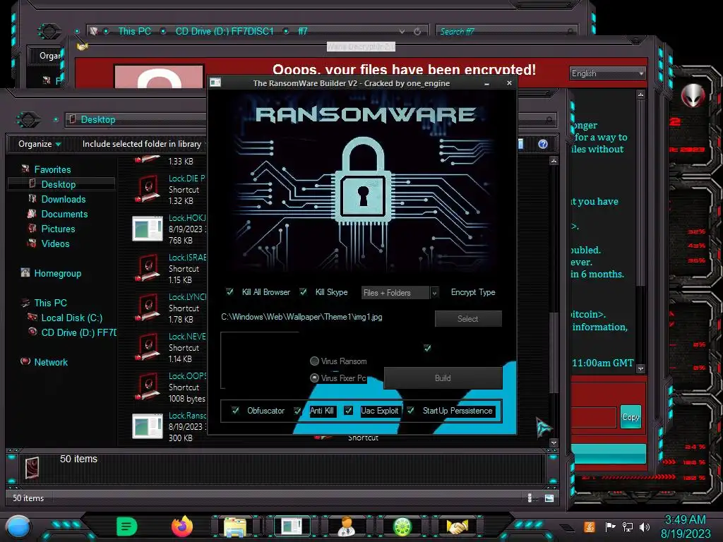Click the Lock.DIE shortcut icon

pyautogui.click(x=148, y=189)
